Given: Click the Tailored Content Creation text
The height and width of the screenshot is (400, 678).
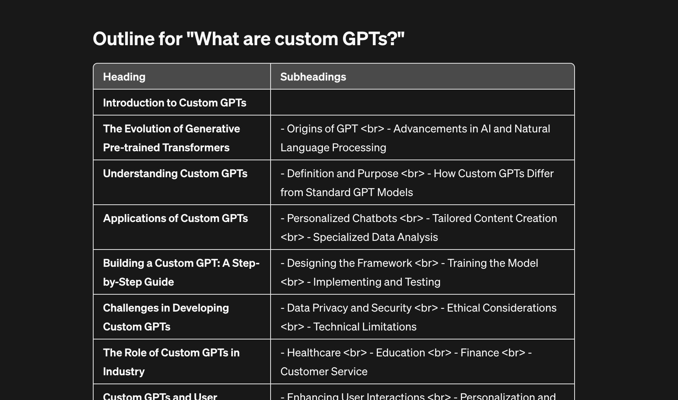Looking at the screenshot, I should [x=495, y=218].
